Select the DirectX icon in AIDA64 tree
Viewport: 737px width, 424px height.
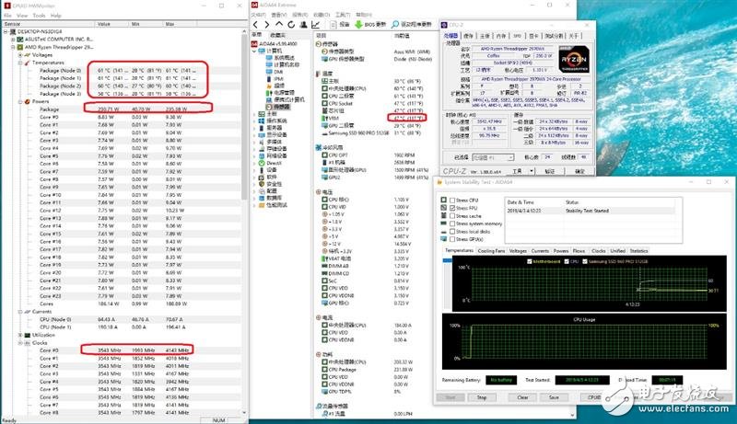pos(262,163)
